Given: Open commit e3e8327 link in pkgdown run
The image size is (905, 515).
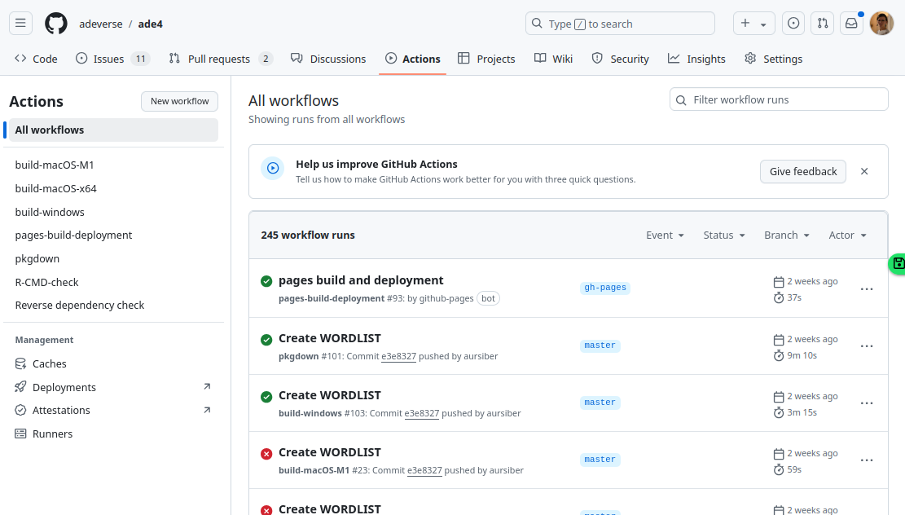Looking at the screenshot, I should pyautogui.click(x=398, y=356).
